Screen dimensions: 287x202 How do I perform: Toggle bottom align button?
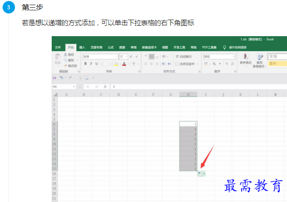157,56
